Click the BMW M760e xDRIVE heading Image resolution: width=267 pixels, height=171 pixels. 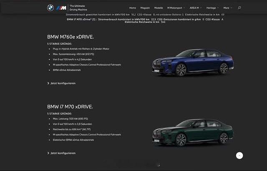point(71,37)
